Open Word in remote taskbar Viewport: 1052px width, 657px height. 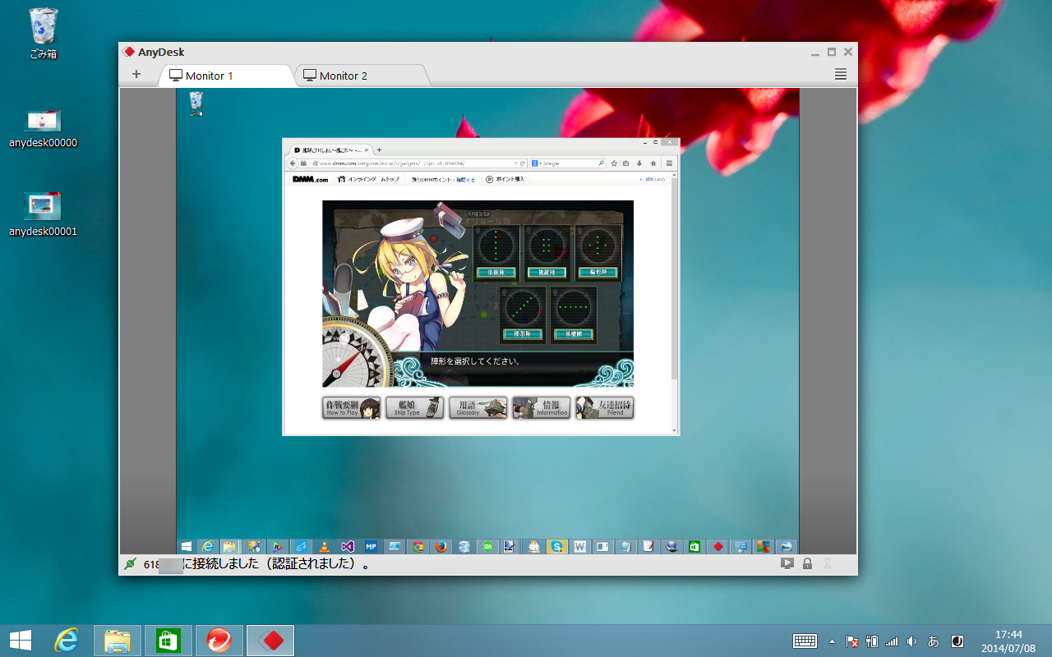point(580,546)
